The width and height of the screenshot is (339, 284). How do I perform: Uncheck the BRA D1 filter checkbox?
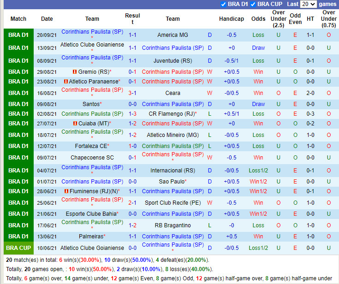pos(223,4)
